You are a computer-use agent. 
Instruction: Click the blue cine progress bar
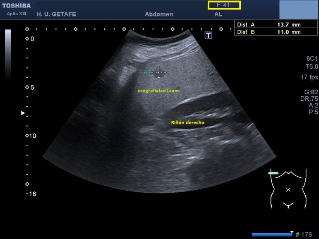tap(272, 234)
